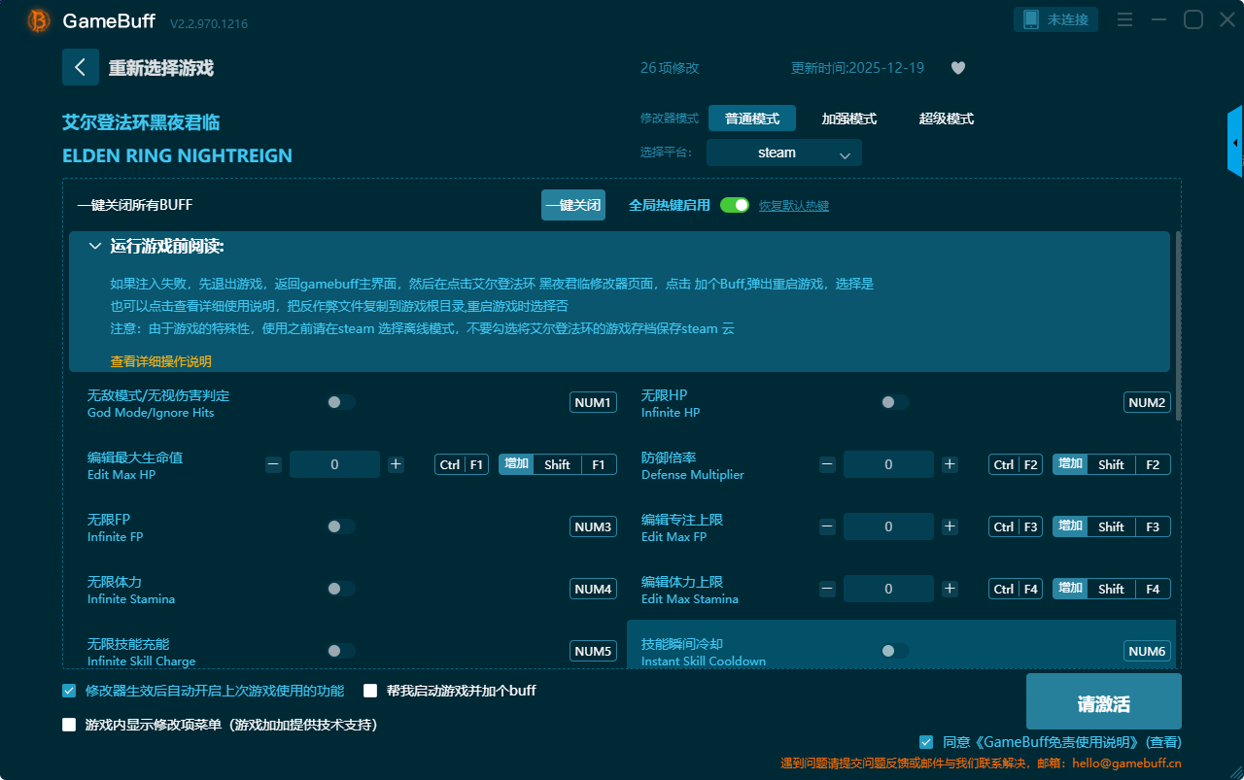
Task: Click the Edit Max Stamina value field
Action: [x=888, y=589]
